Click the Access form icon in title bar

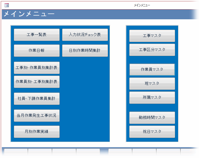click(7, 5)
